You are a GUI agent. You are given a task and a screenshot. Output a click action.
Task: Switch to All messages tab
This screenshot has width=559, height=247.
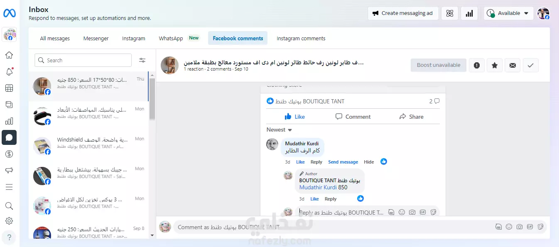tap(55, 38)
